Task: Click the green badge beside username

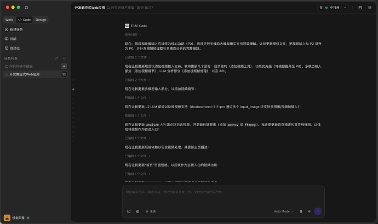Action: (x=28, y=218)
